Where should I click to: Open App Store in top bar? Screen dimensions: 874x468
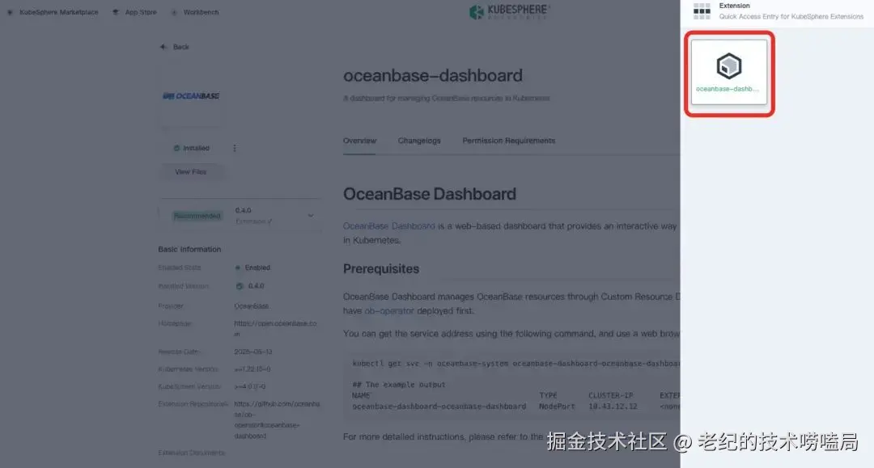pos(135,12)
